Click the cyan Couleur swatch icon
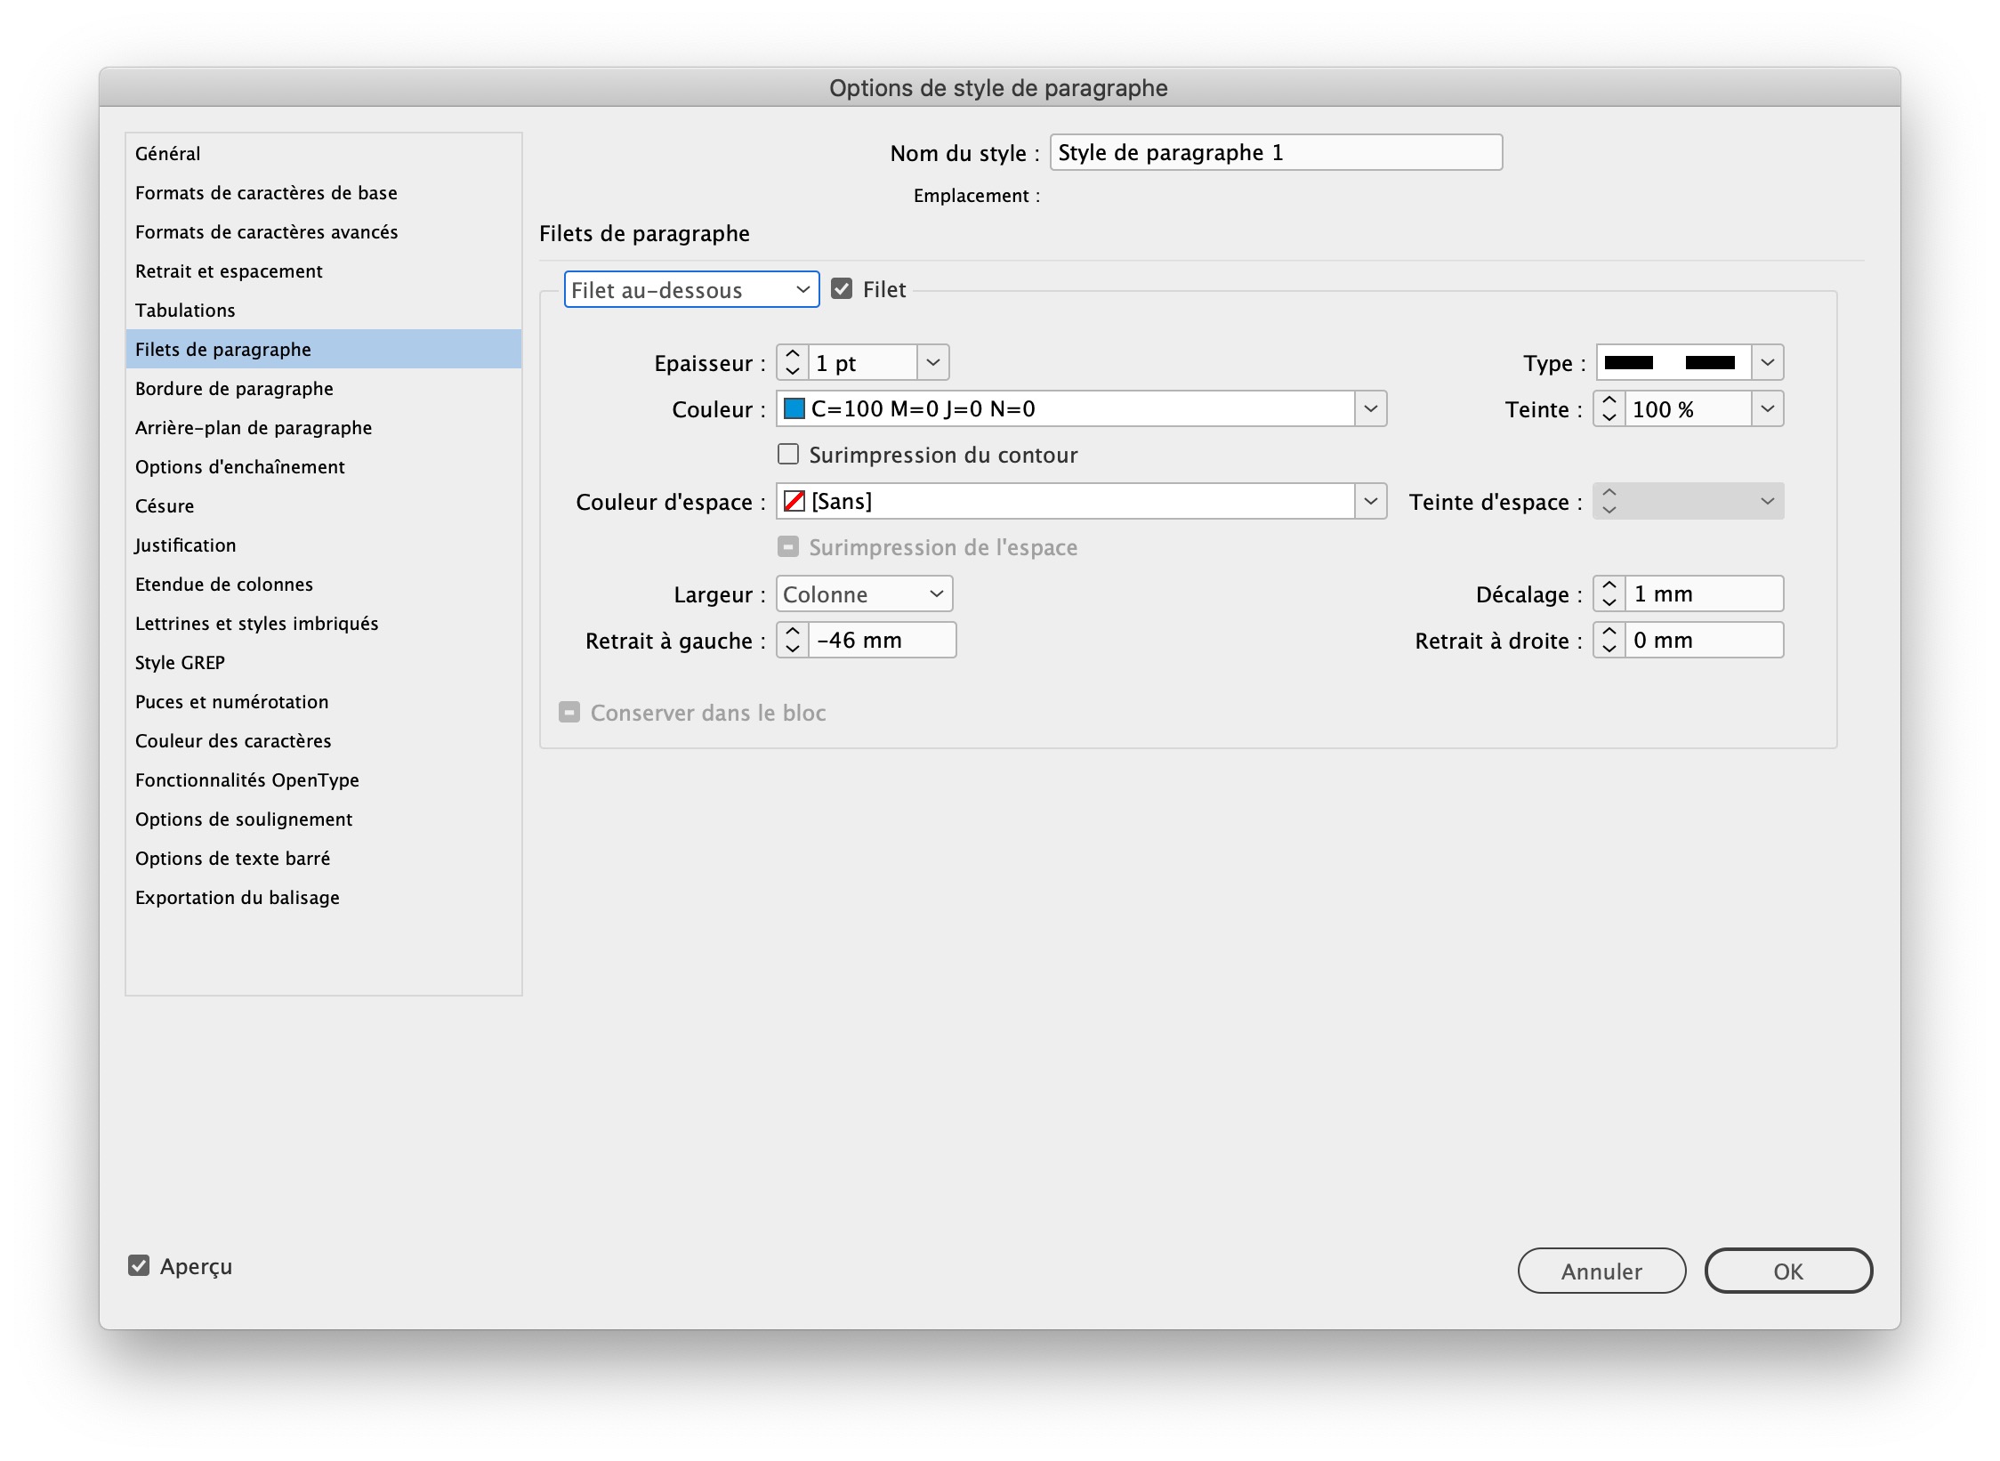The width and height of the screenshot is (2000, 1461). point(794,409)
